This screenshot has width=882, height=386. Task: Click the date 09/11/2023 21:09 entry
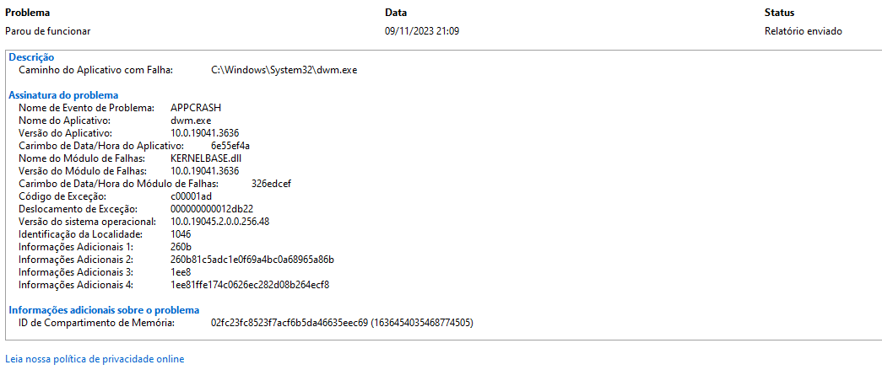[422, 31]
